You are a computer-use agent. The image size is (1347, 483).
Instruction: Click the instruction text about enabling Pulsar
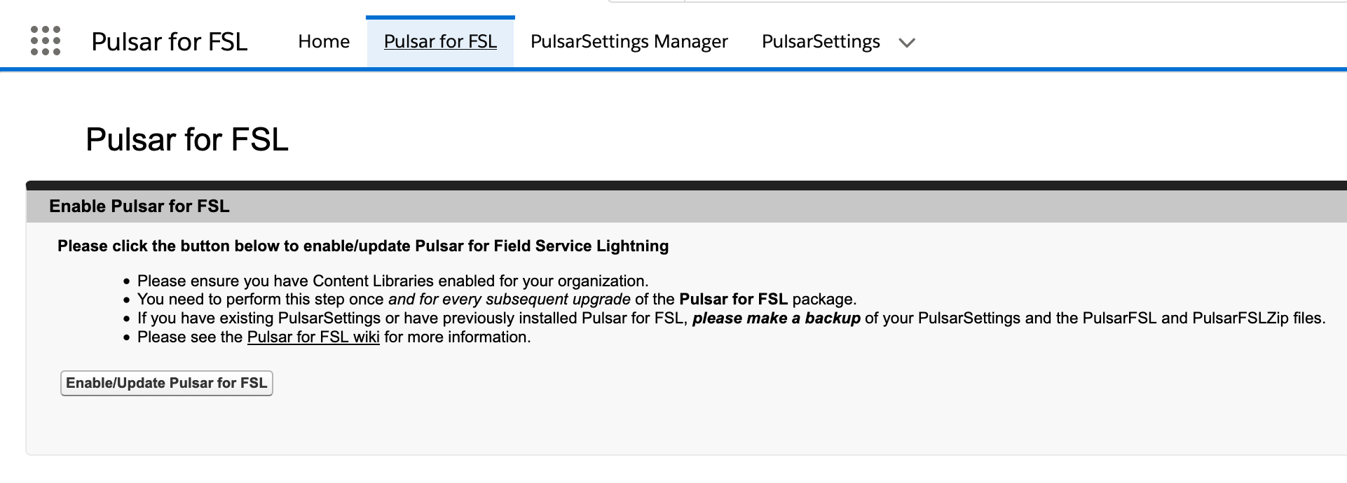click(x=363, y=246)
